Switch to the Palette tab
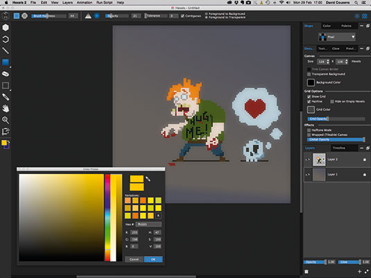The width and height of the screenshot is (371, 278). (x=346, y=26)
